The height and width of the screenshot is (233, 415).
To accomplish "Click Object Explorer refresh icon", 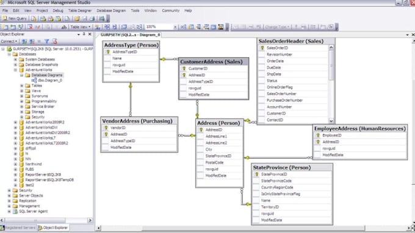I will point(54,41).
